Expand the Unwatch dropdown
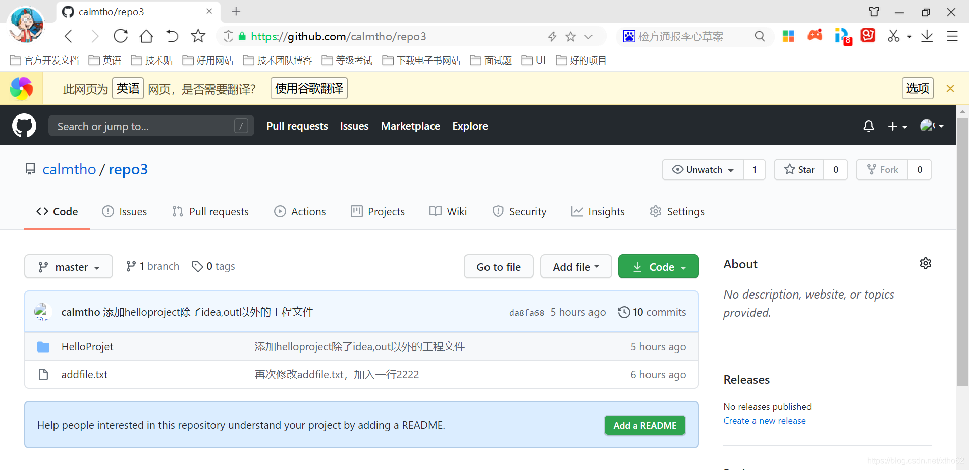 [703, 170]
